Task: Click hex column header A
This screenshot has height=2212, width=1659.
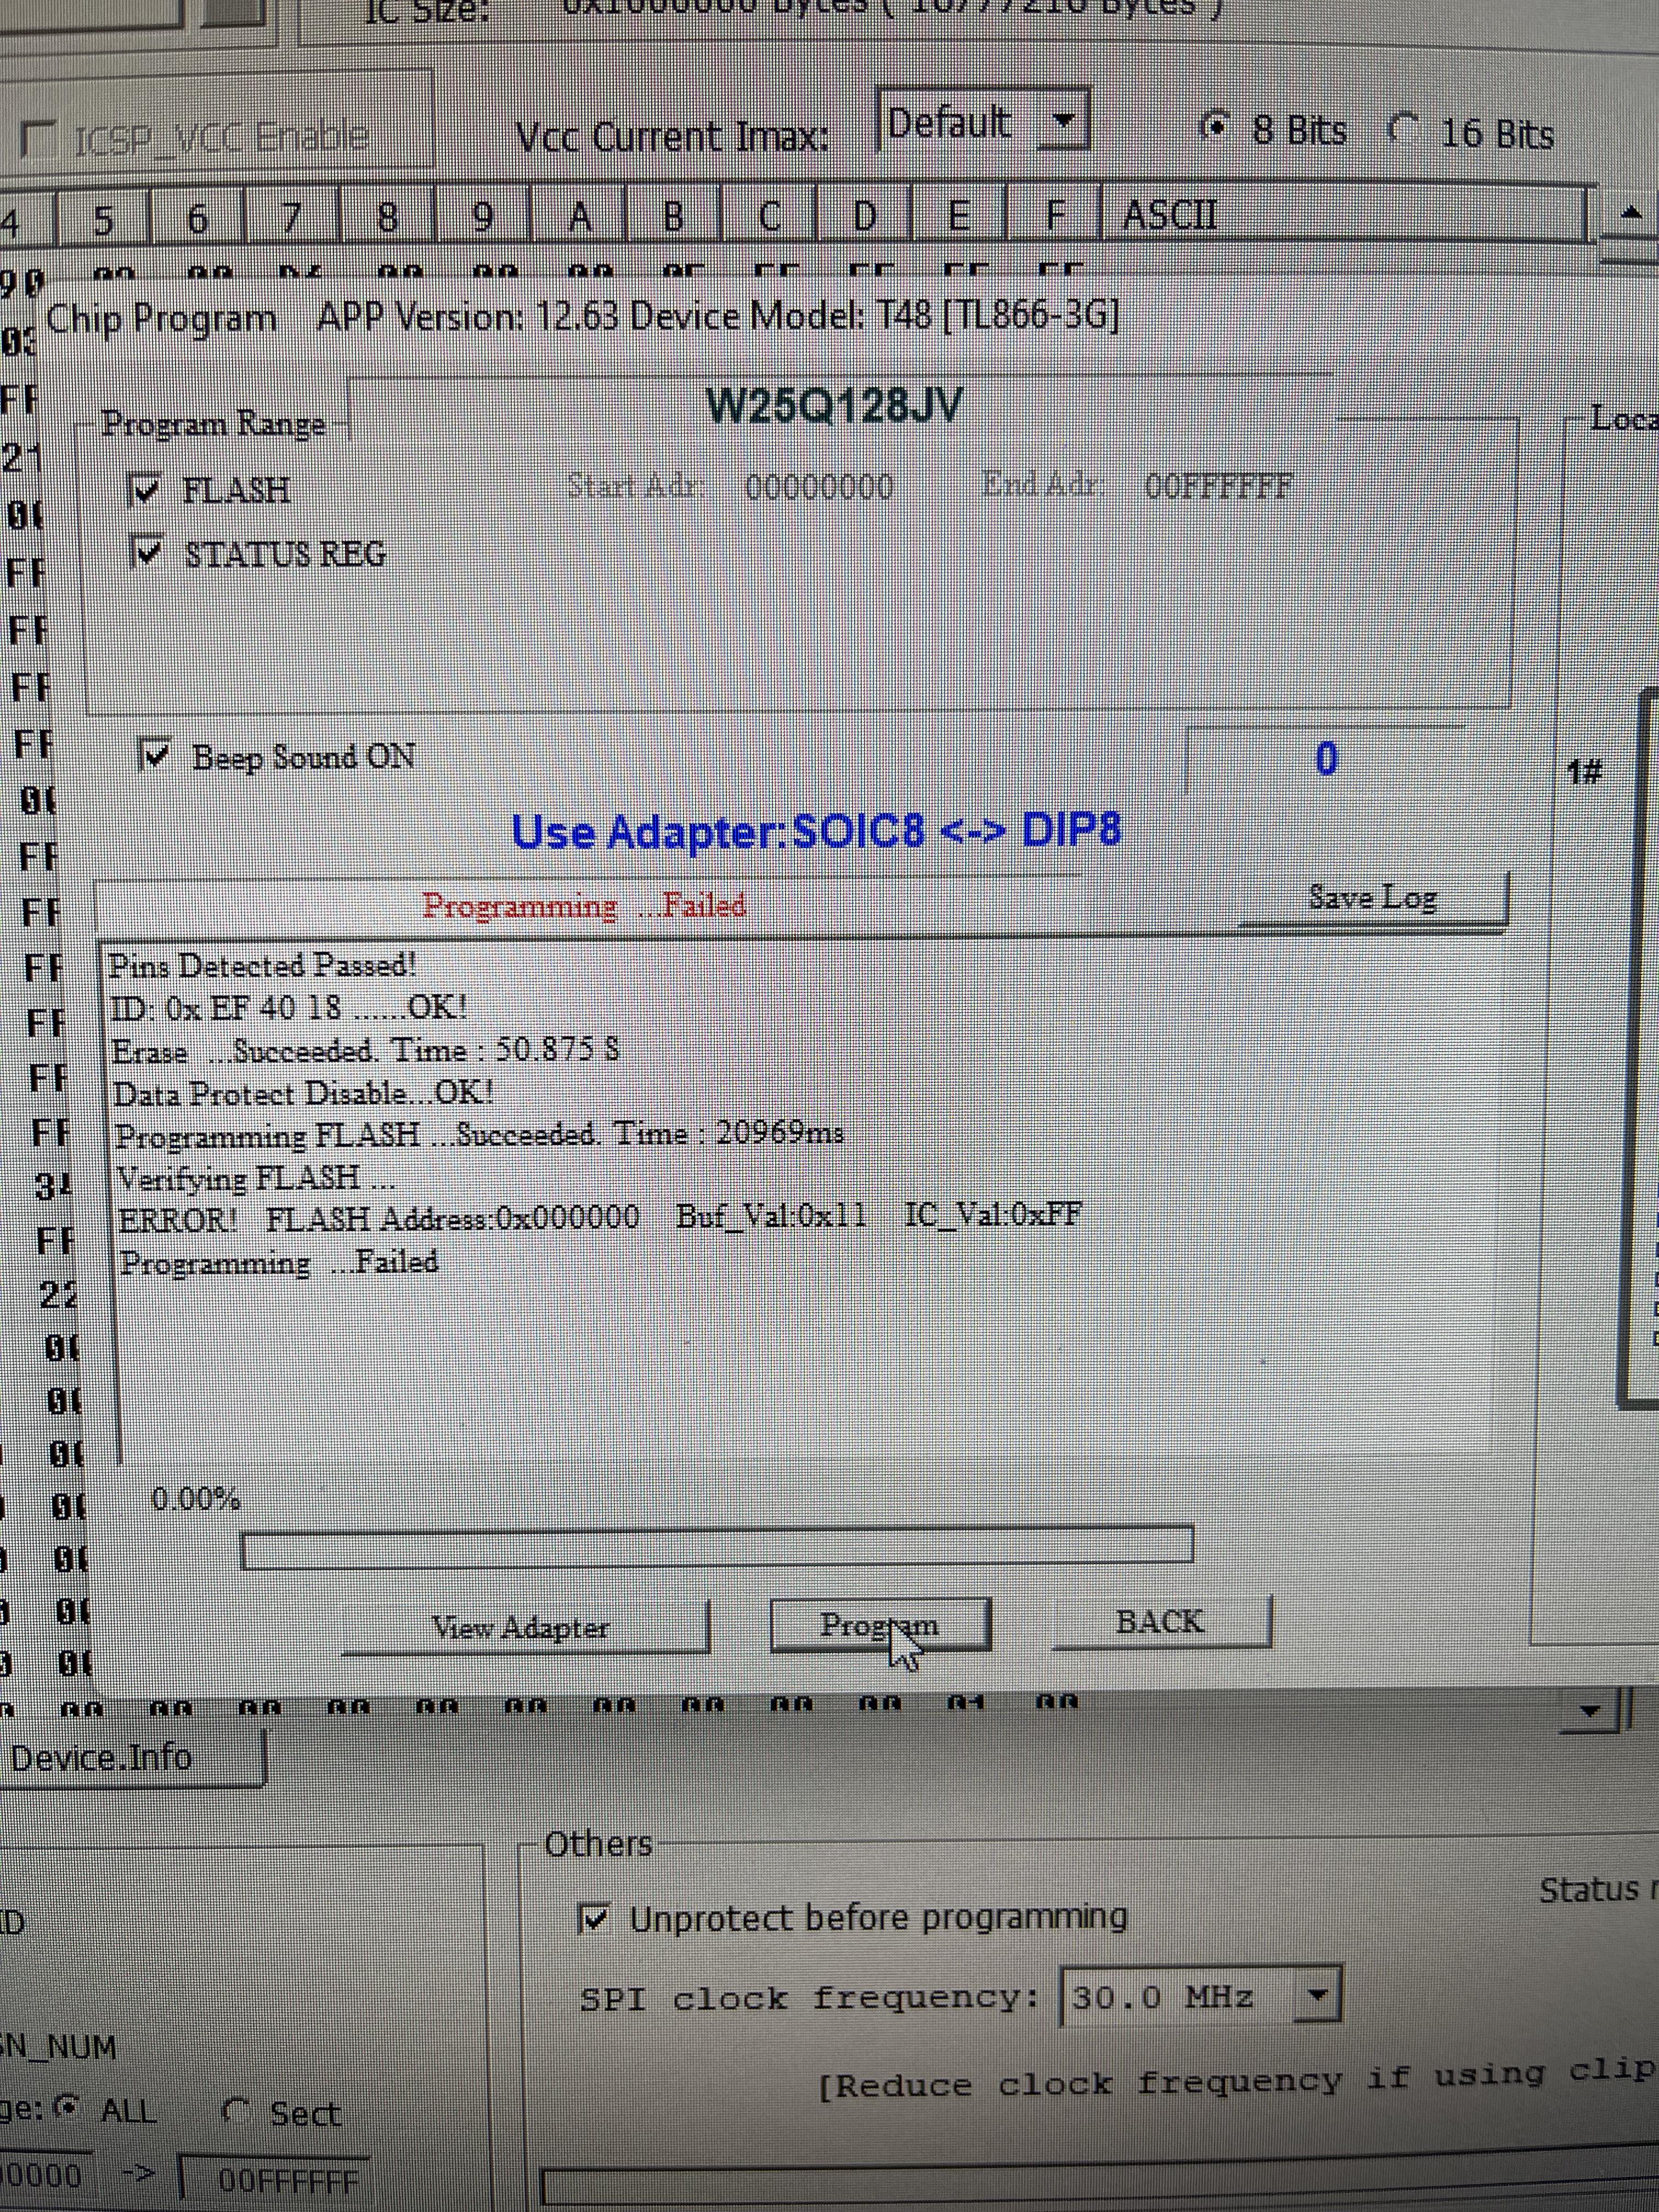Action: point(579,216)
